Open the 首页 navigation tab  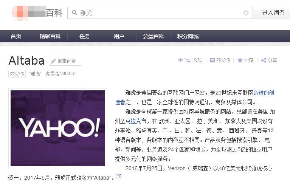point(16,36)
